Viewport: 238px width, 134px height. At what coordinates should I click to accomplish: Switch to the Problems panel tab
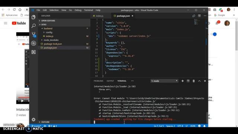pyautogui.click(x=98, y=81)
